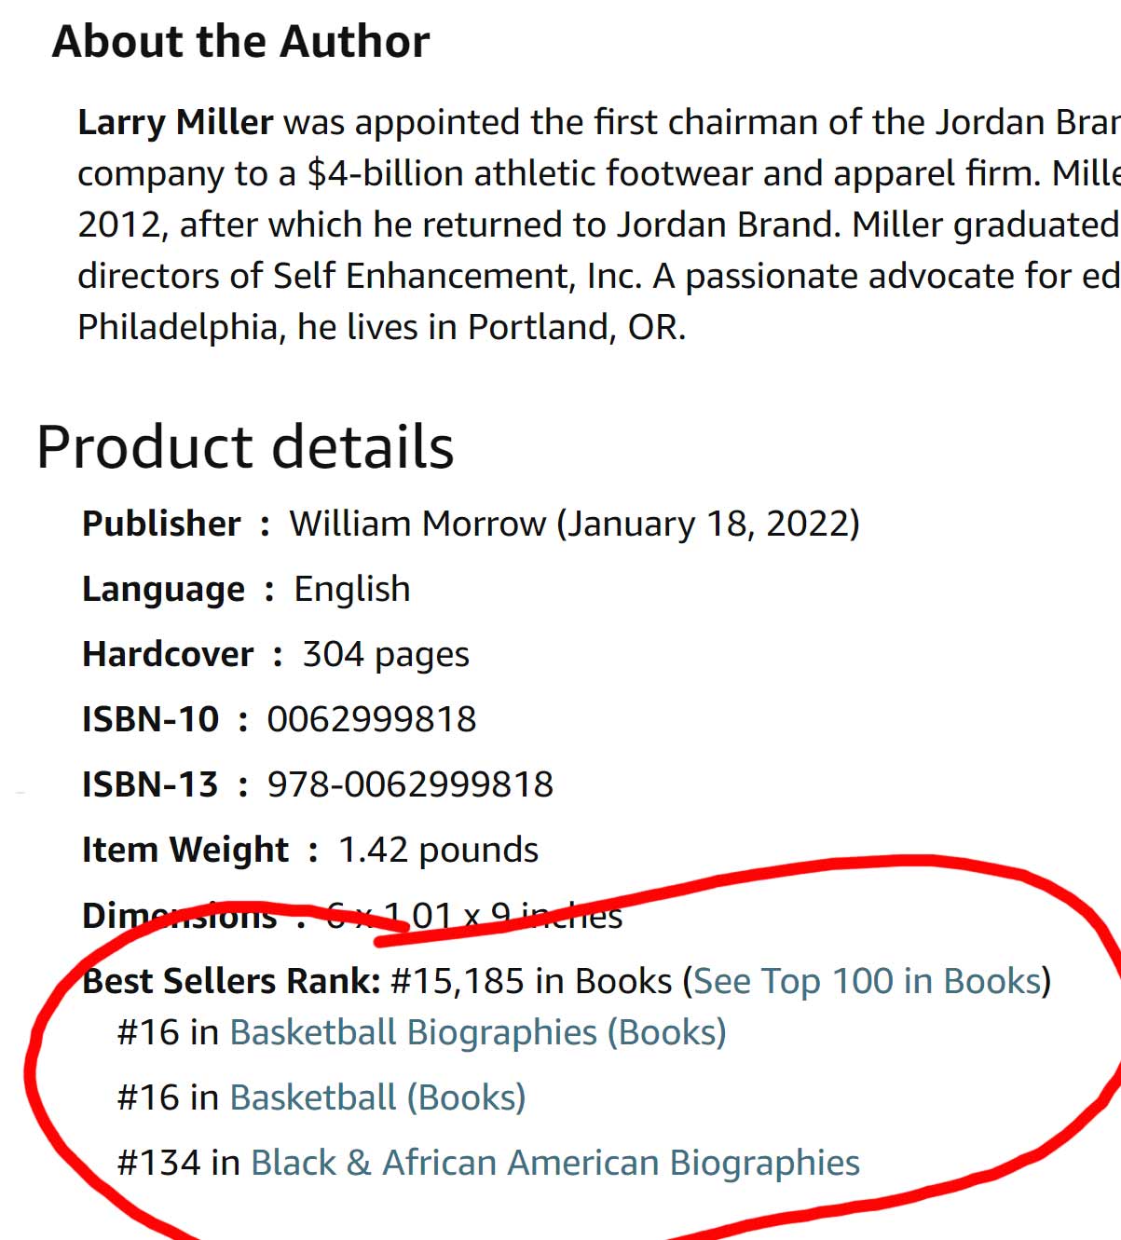
Task: Click the Item Weight label
Action: pyautogui.click(x=185, y=850)
